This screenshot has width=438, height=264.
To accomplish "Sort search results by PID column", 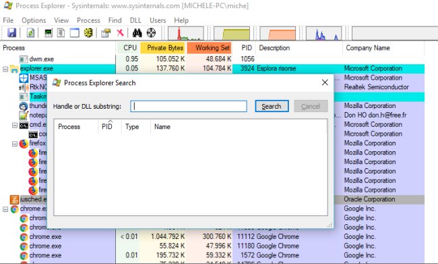I will [110, 127].
